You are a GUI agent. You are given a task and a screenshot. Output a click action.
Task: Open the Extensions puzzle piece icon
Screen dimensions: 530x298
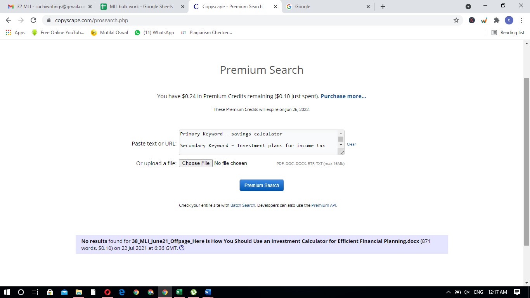(x=496, y=20)
